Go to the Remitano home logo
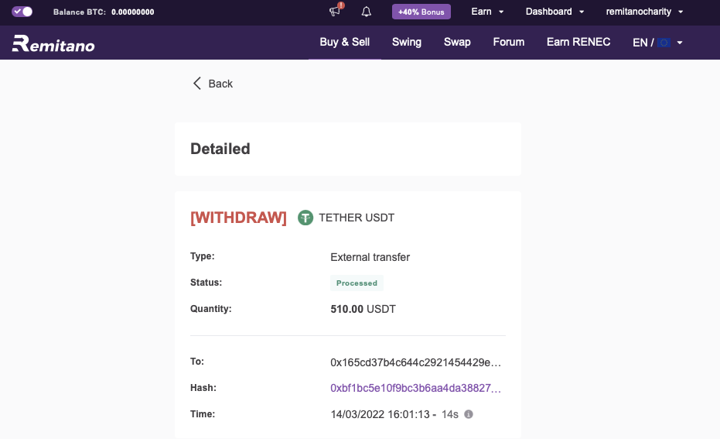Screen dimensions: 720x439 (x=53, y=43)
